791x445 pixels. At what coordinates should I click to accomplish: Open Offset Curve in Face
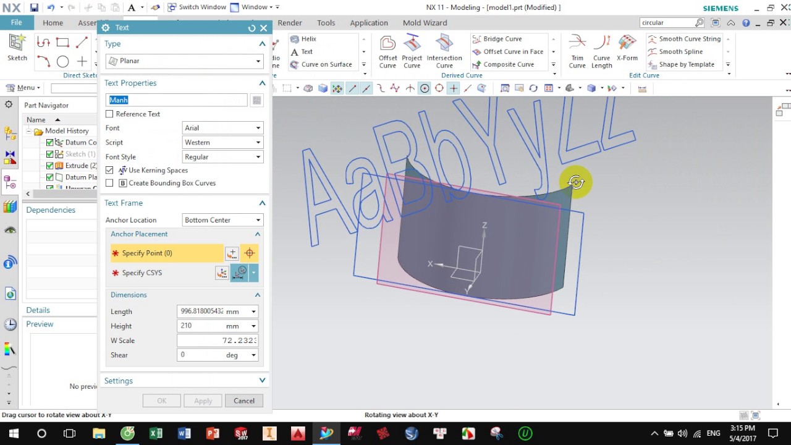pos(508,52)
